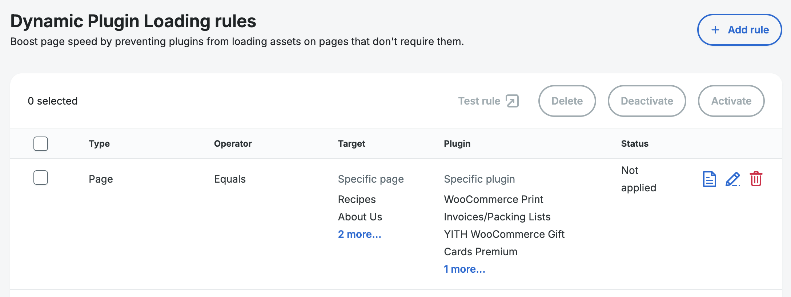Show the '1 more...' plugins list

point(464,269)
